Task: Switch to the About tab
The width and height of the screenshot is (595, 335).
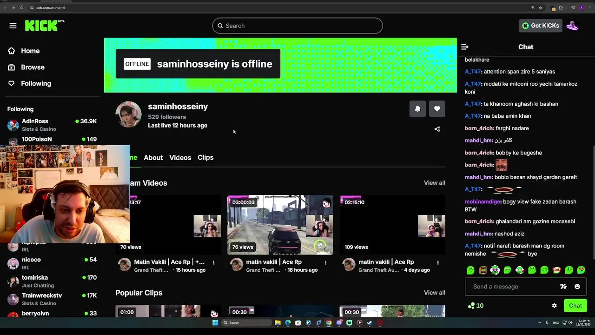Action: point(153,158)
